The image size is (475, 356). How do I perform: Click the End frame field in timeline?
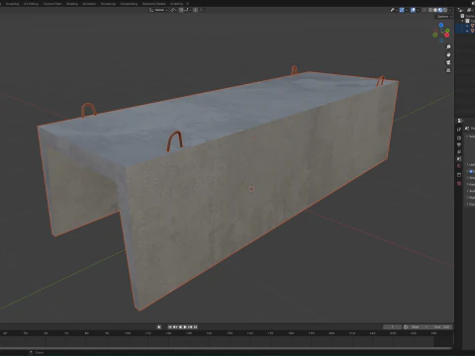coord(441,327)
